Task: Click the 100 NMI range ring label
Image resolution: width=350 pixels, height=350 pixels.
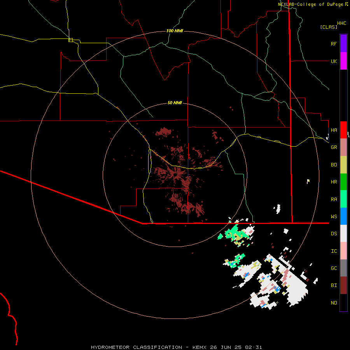Action: [175, 31]
